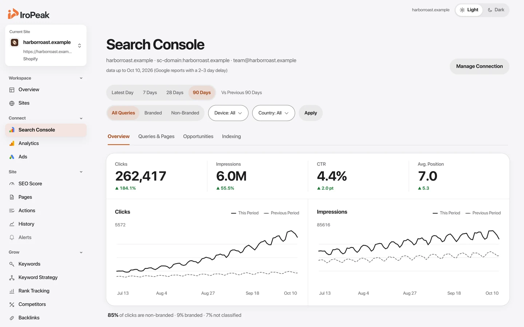Click the Google Ads icon
Image resolution: width=524 pixels, height=327 pixels.
point(12,157)
